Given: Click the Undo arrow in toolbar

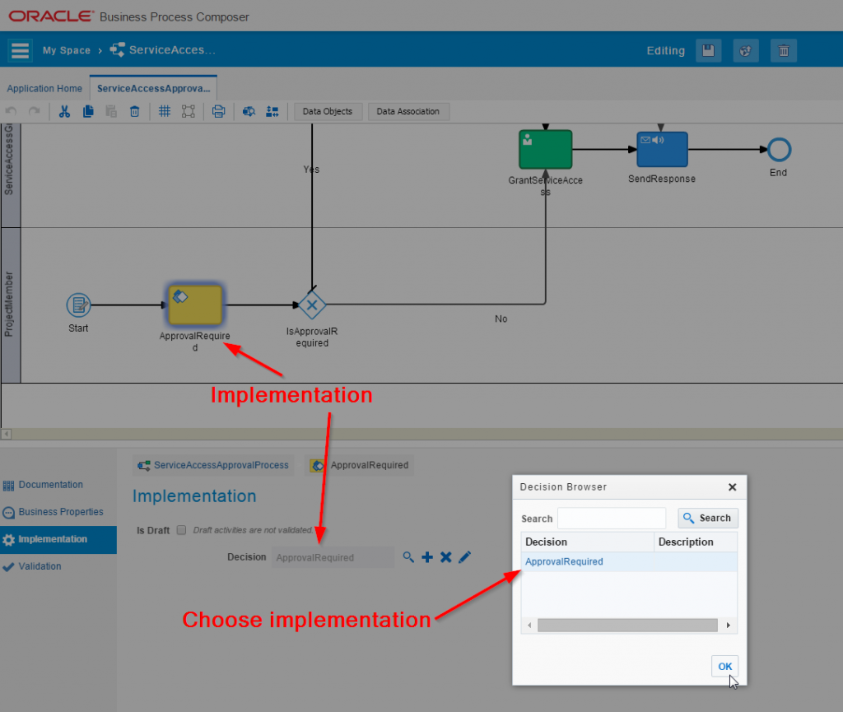Looking at the screenshot, I should click(x=11, y=111).
